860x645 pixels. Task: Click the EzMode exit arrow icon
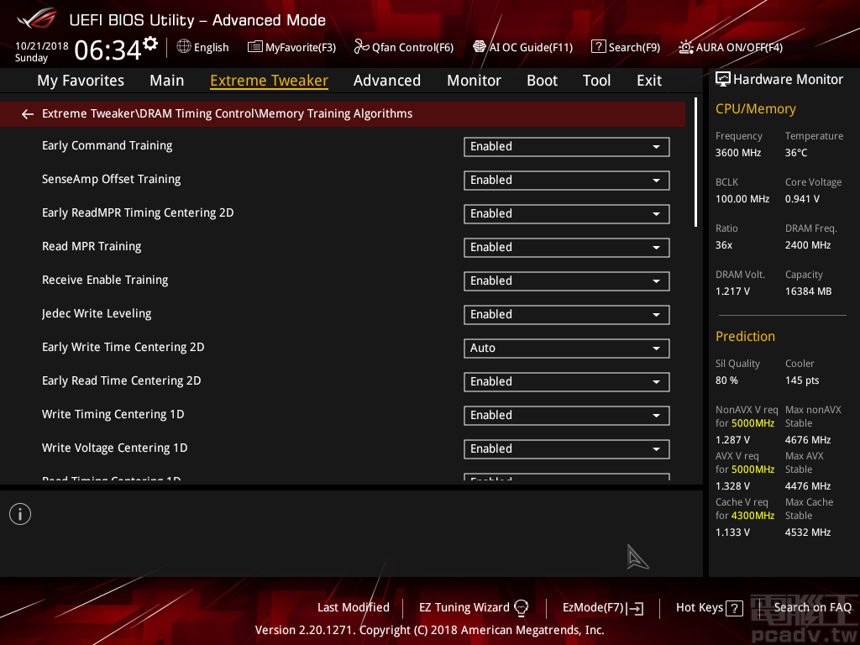pyautogui.click(x=636, y=608)
